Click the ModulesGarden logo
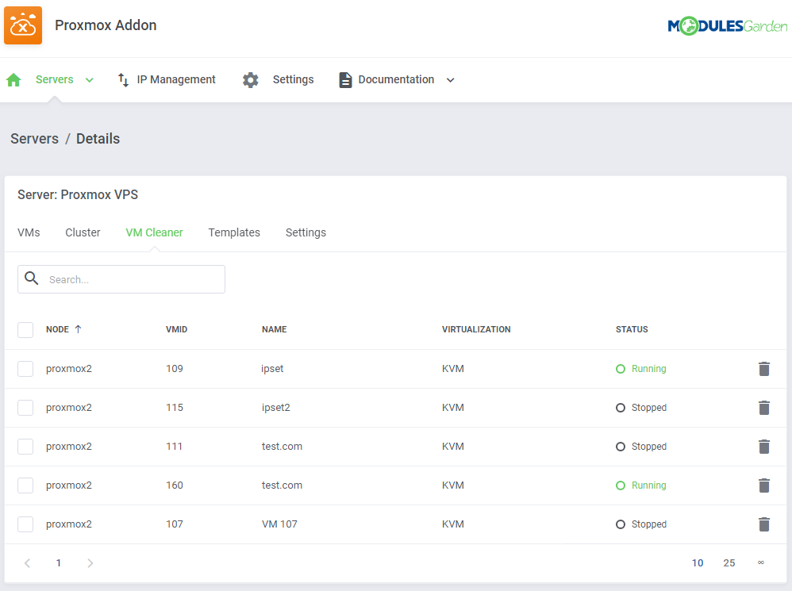Viewport: 792px width, 591px height. coord(728,25)
